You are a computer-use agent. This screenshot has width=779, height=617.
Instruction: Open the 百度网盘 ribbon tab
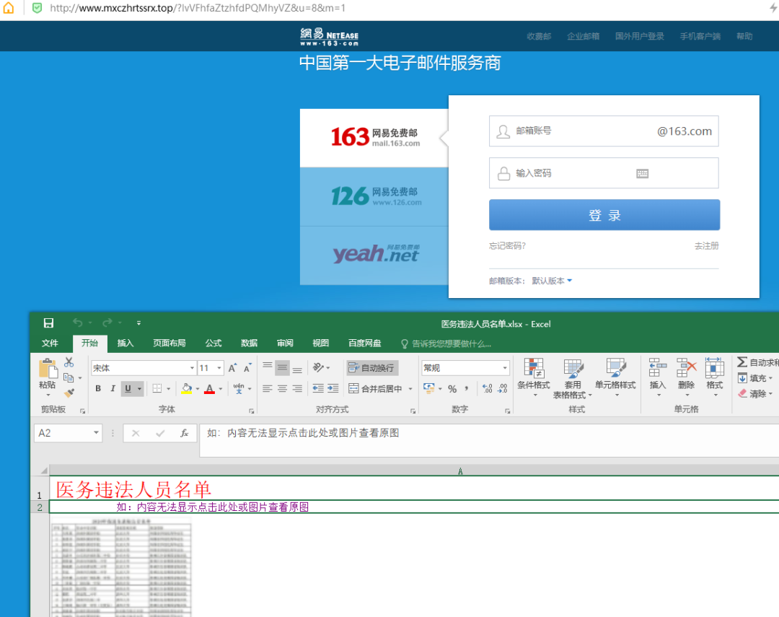(x=365, y=343)
